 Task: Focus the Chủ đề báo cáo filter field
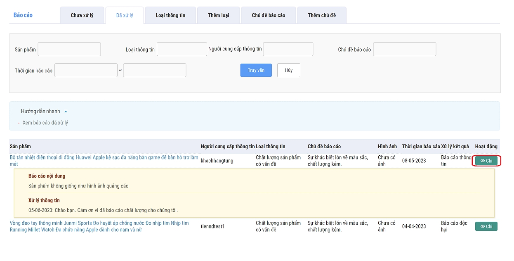(404, 49)
